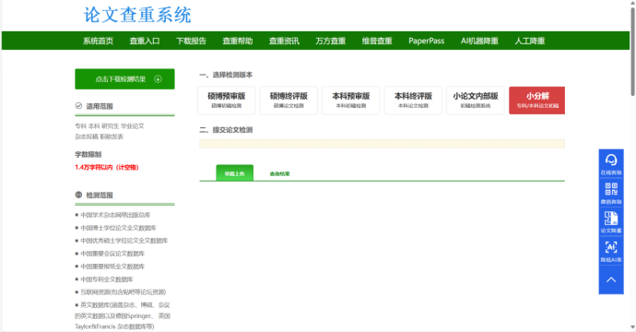Click the 一、选择检测版本 heading
This screenshot has height=332, width=636.
coord(226,75)
